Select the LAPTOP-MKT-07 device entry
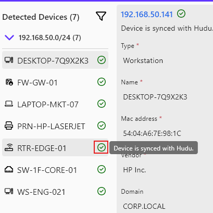Viewport: 213px width, 213px height. [55, 104]
